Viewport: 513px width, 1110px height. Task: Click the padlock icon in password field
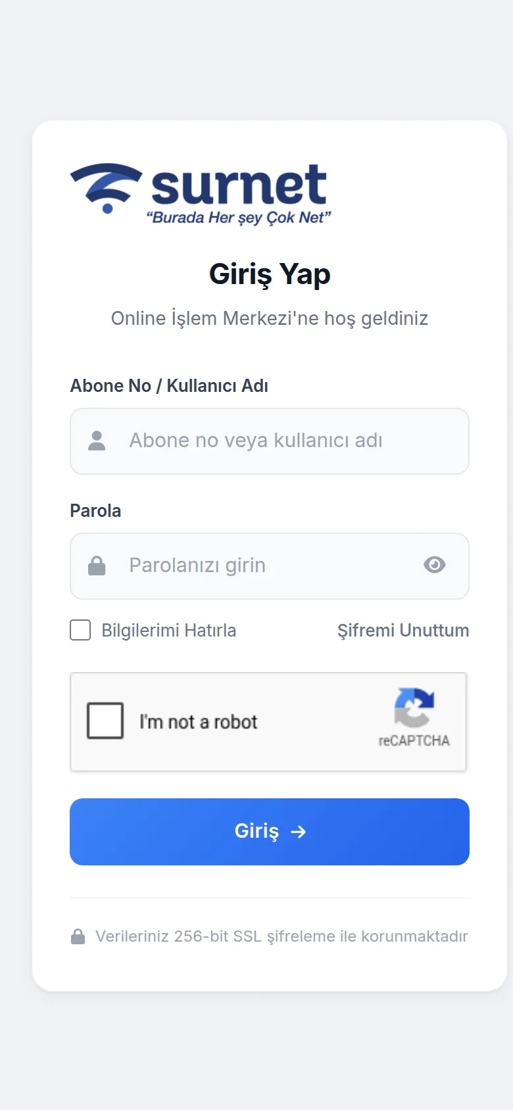pyautogui.click(x=97, y=566)
